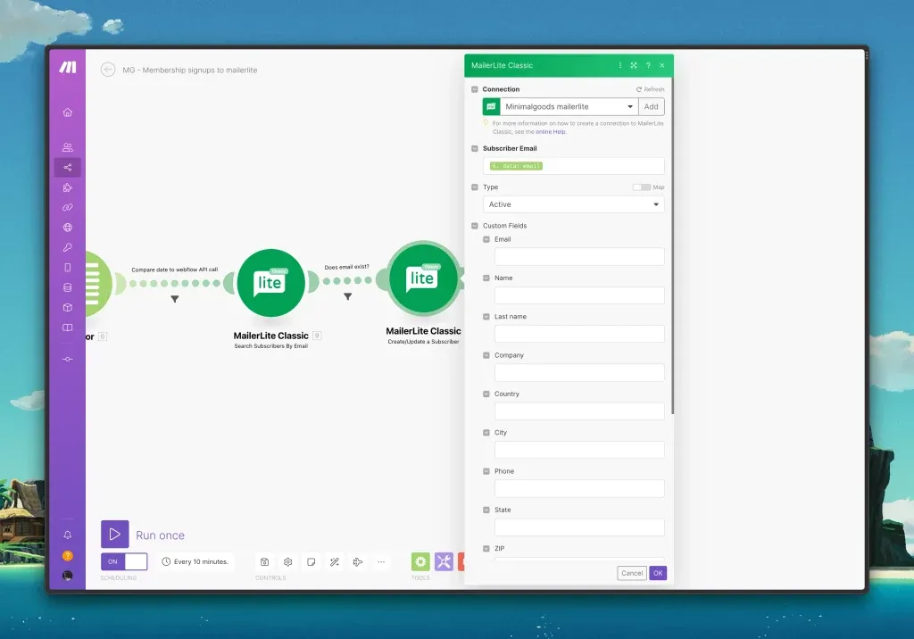
Task: Open the green Flow control tools icon
Action: point(420,561)
